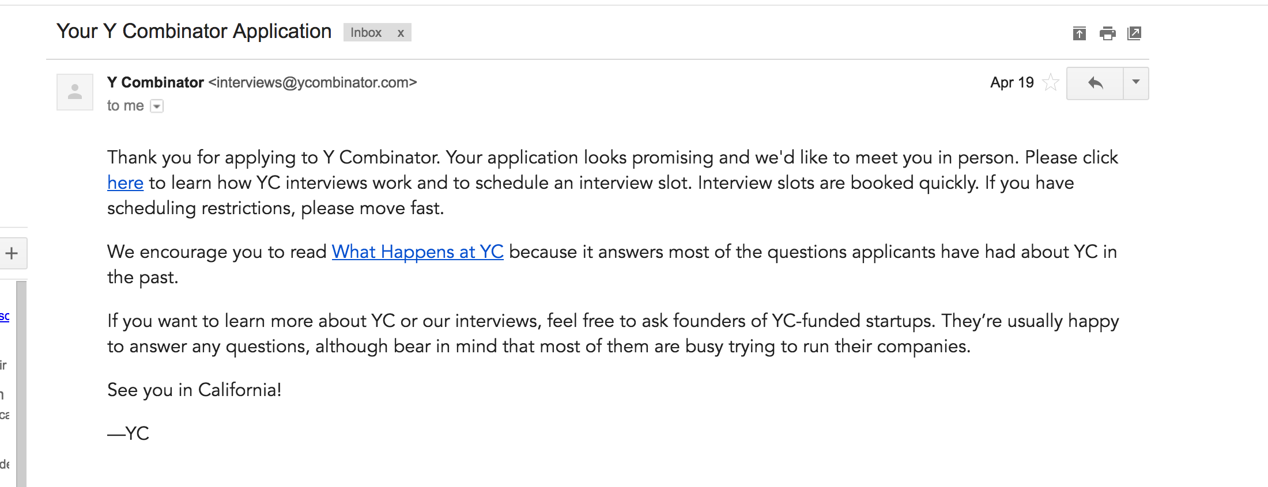1268x487 pixels.
Task: Click the Inbox label tag
Action: tap(366, 33)
